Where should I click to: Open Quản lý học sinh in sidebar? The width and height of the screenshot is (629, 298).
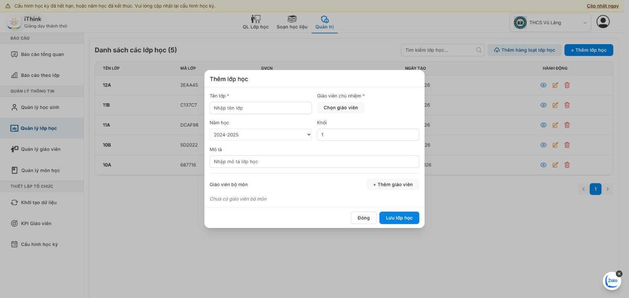point(42,107)
